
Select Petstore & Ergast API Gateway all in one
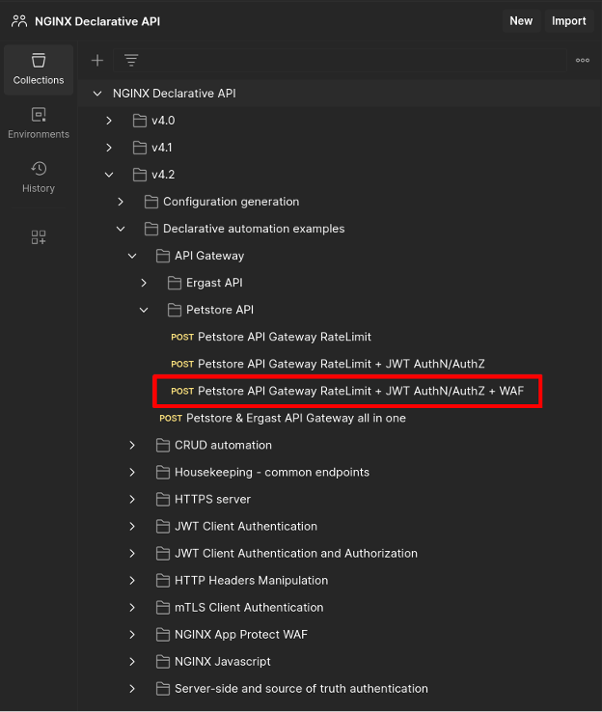click(295, 418)
